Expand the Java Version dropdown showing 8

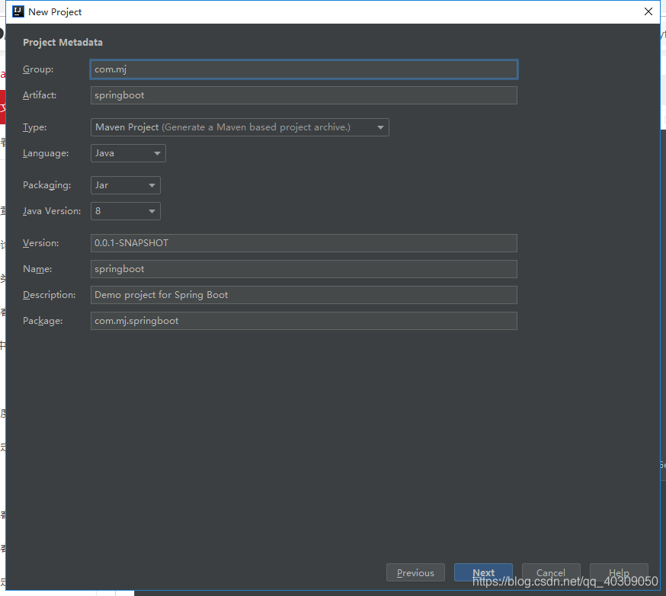click(125, 211)
